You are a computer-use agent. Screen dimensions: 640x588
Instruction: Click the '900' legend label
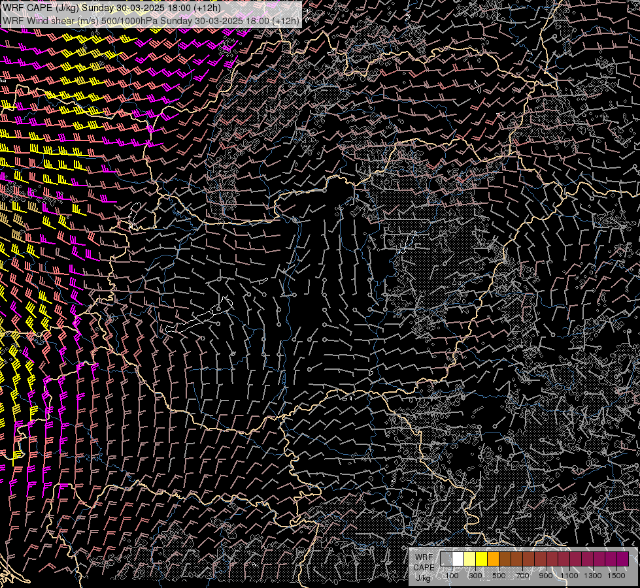click(546, 576)
